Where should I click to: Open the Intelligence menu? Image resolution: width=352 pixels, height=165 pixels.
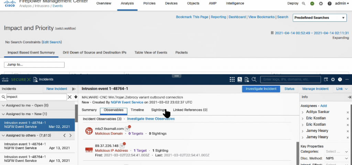pyautogui.click(x=235, y=3)
